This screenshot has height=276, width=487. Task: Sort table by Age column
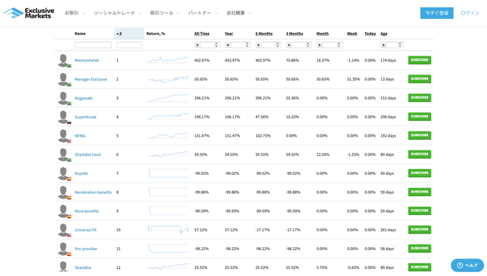click(x=384, y=33)
